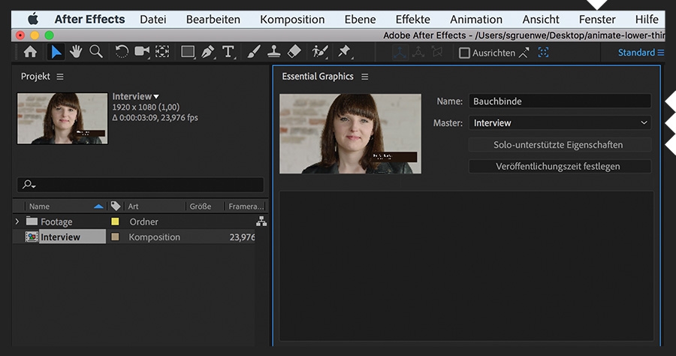Toggle sort order on Name column

tap(98, 207)
